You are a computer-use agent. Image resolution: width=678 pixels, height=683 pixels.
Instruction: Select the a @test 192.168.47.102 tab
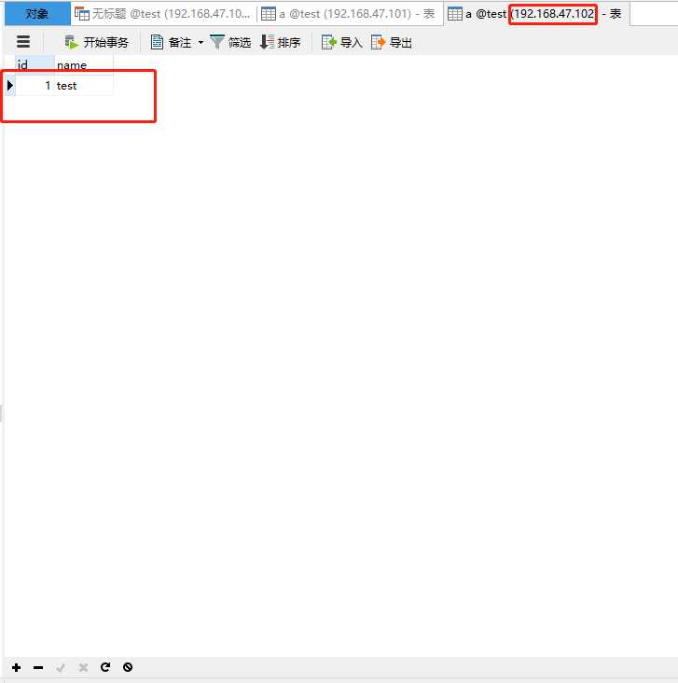[x=536, y=14]
